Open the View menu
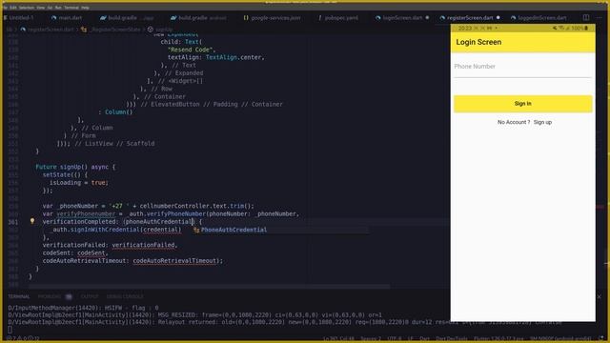Screen dimensions: 610x343 (x=40, y=8)
